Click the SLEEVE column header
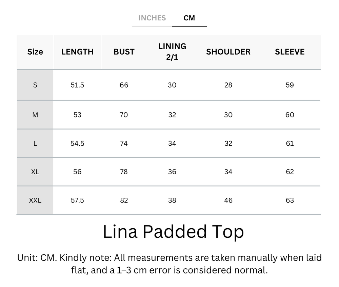 pyautogui.click(x=290, y=52)
